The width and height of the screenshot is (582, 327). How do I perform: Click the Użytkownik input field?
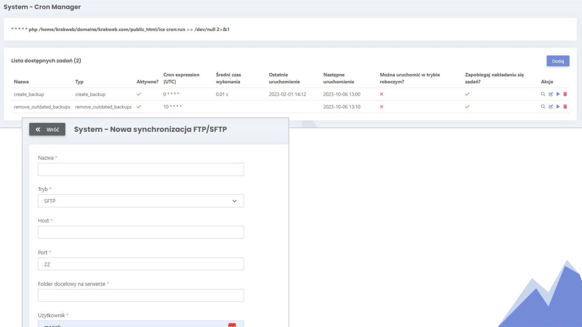[141, 324]
